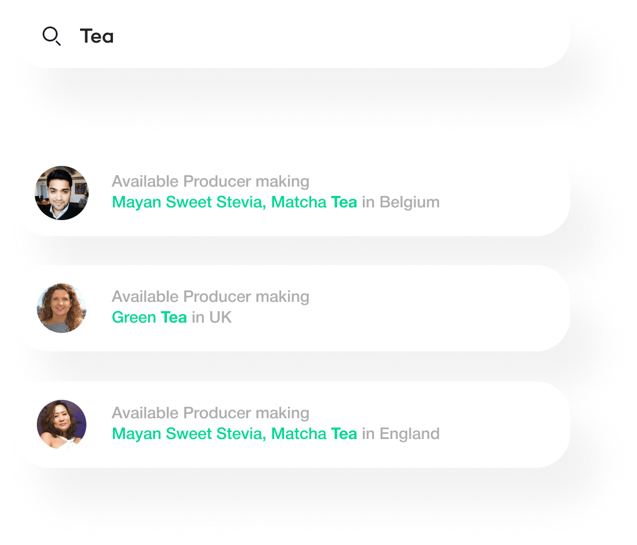Select empty space right of Belgium result text
The width and height of the screenshot is (637, 545).
(501, 193)
